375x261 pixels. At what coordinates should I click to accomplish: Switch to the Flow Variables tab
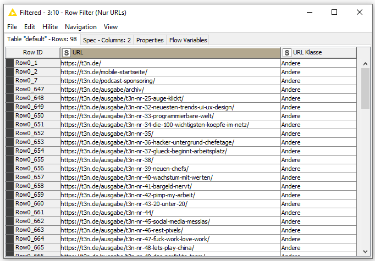pyautogui.click(x=188, y=40)
